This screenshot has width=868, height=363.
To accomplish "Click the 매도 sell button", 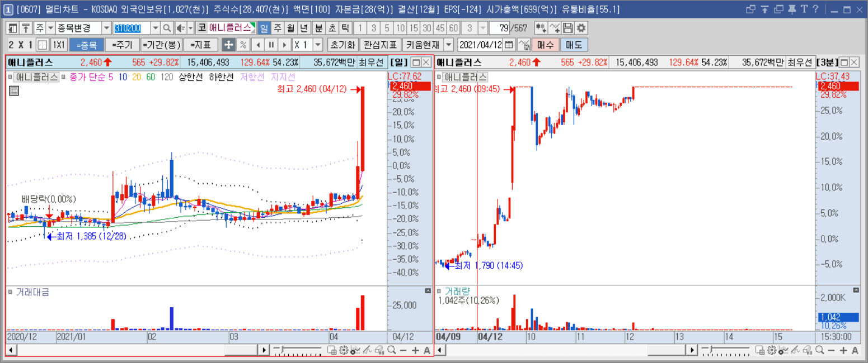I will click(x=574, y=45).
